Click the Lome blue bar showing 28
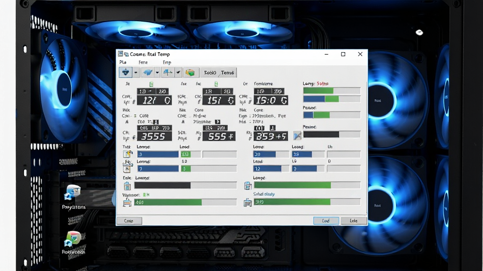This screenshot has width=483, height=271. pyautogui.click(x=271, y=154)
